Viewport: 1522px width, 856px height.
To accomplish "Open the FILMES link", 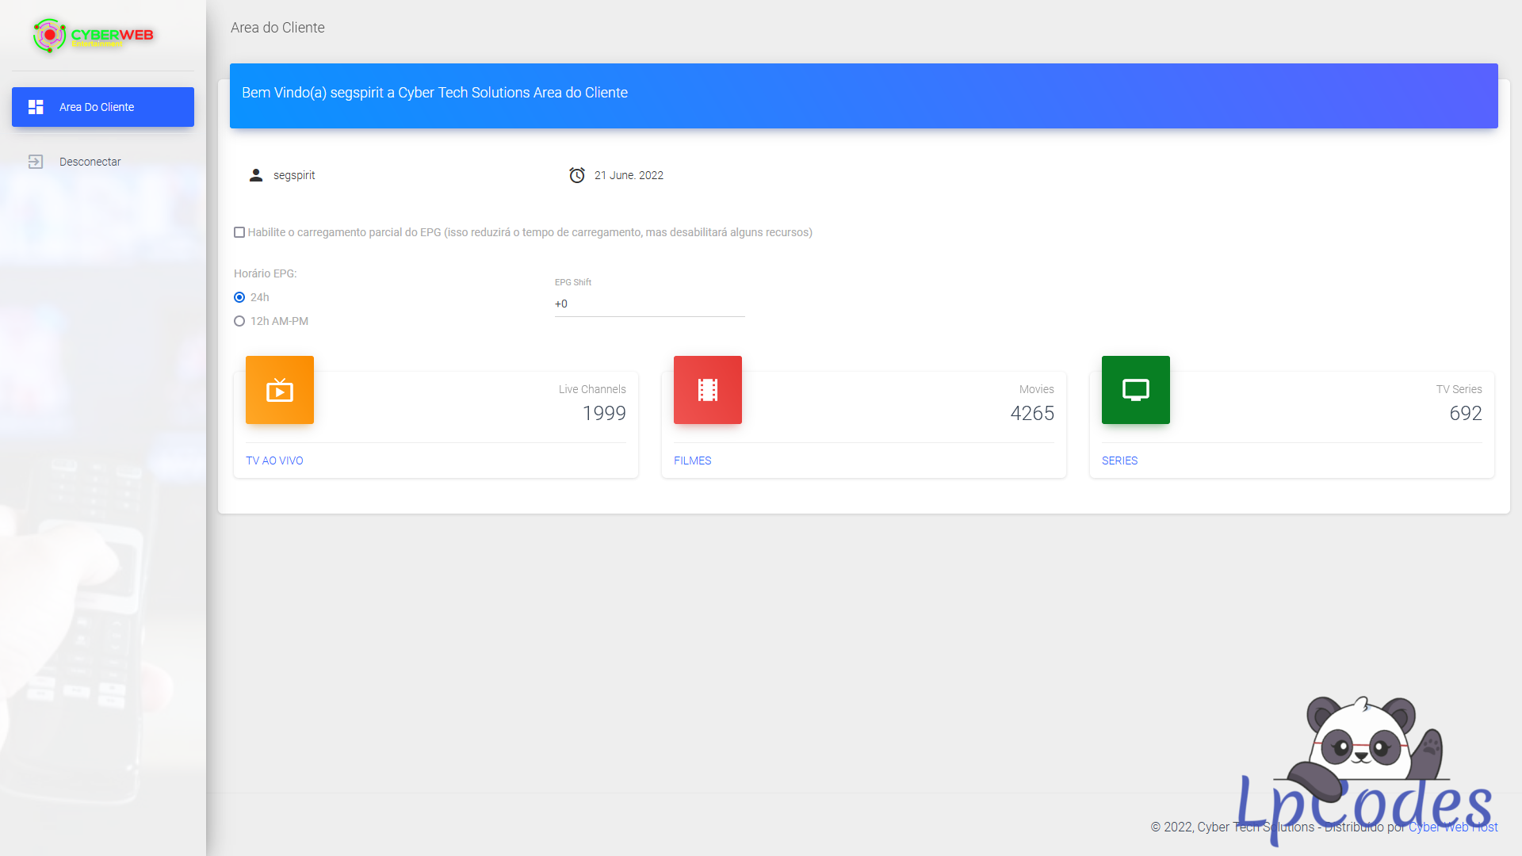I will (692, 460).
